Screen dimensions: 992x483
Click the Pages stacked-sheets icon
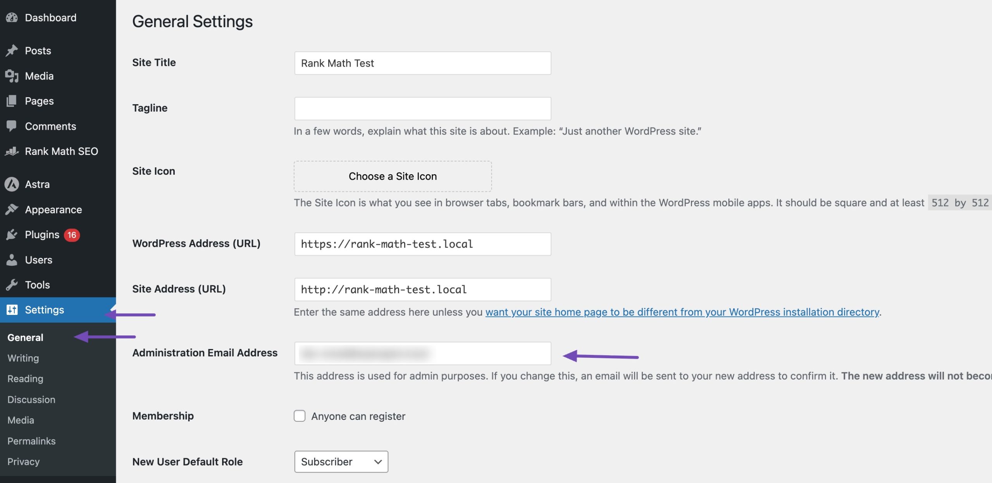[x=12, y=101]
